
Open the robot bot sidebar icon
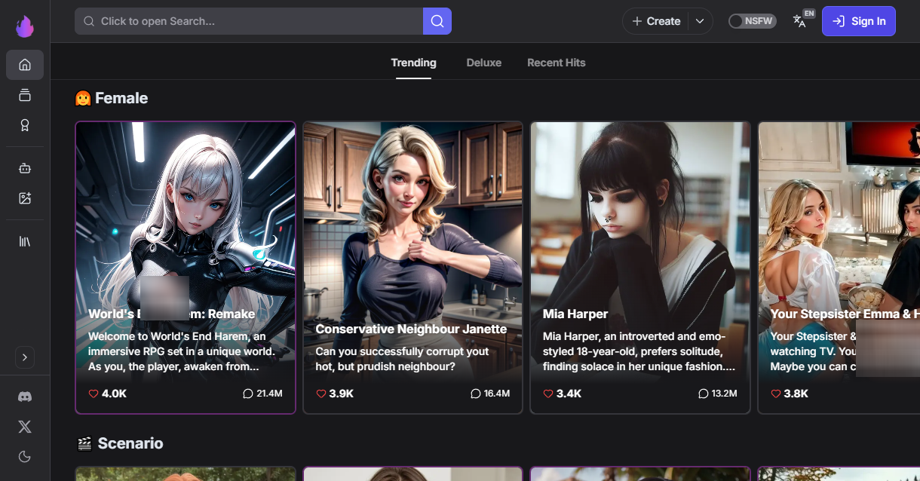pyautogui.click(x=25, y=168)
